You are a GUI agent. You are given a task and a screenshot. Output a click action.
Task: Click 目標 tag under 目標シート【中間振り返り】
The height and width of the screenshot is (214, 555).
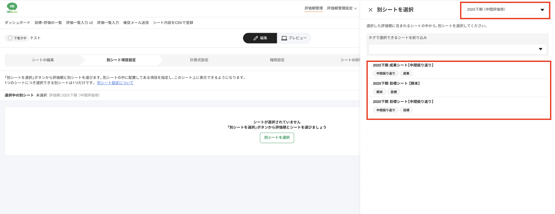coord(406,110)
